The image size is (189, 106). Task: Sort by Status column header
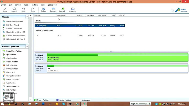click(120, 15)
